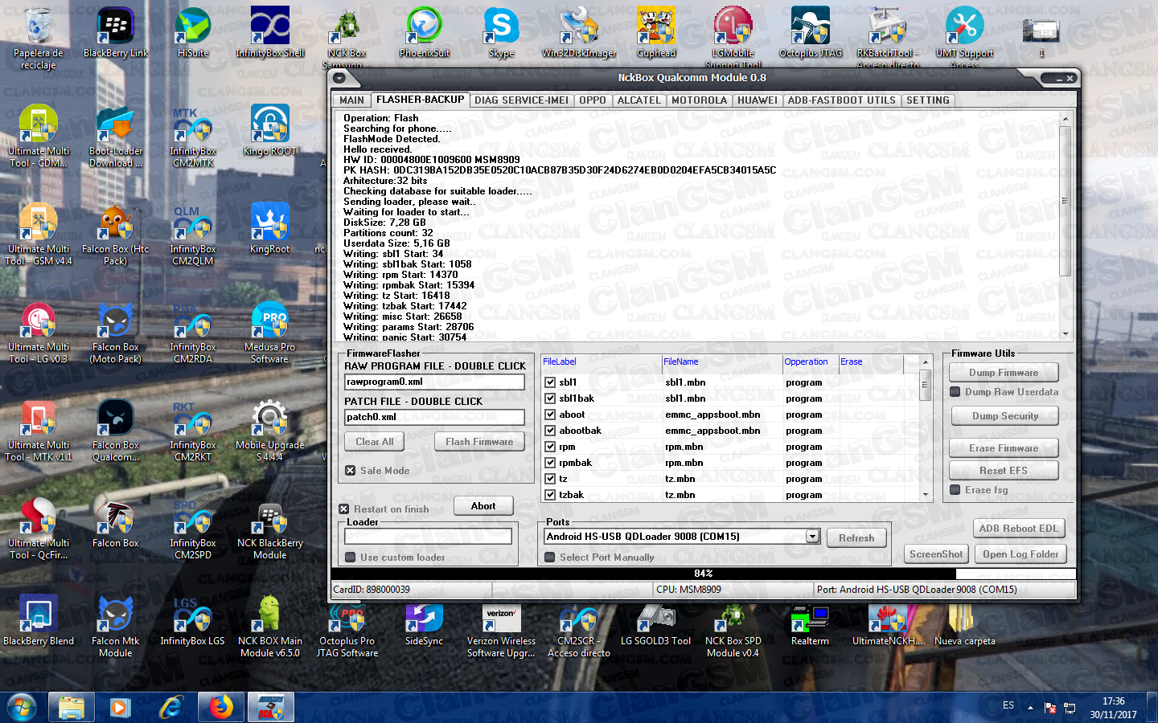Click the Abort button

tap(483, 506)
